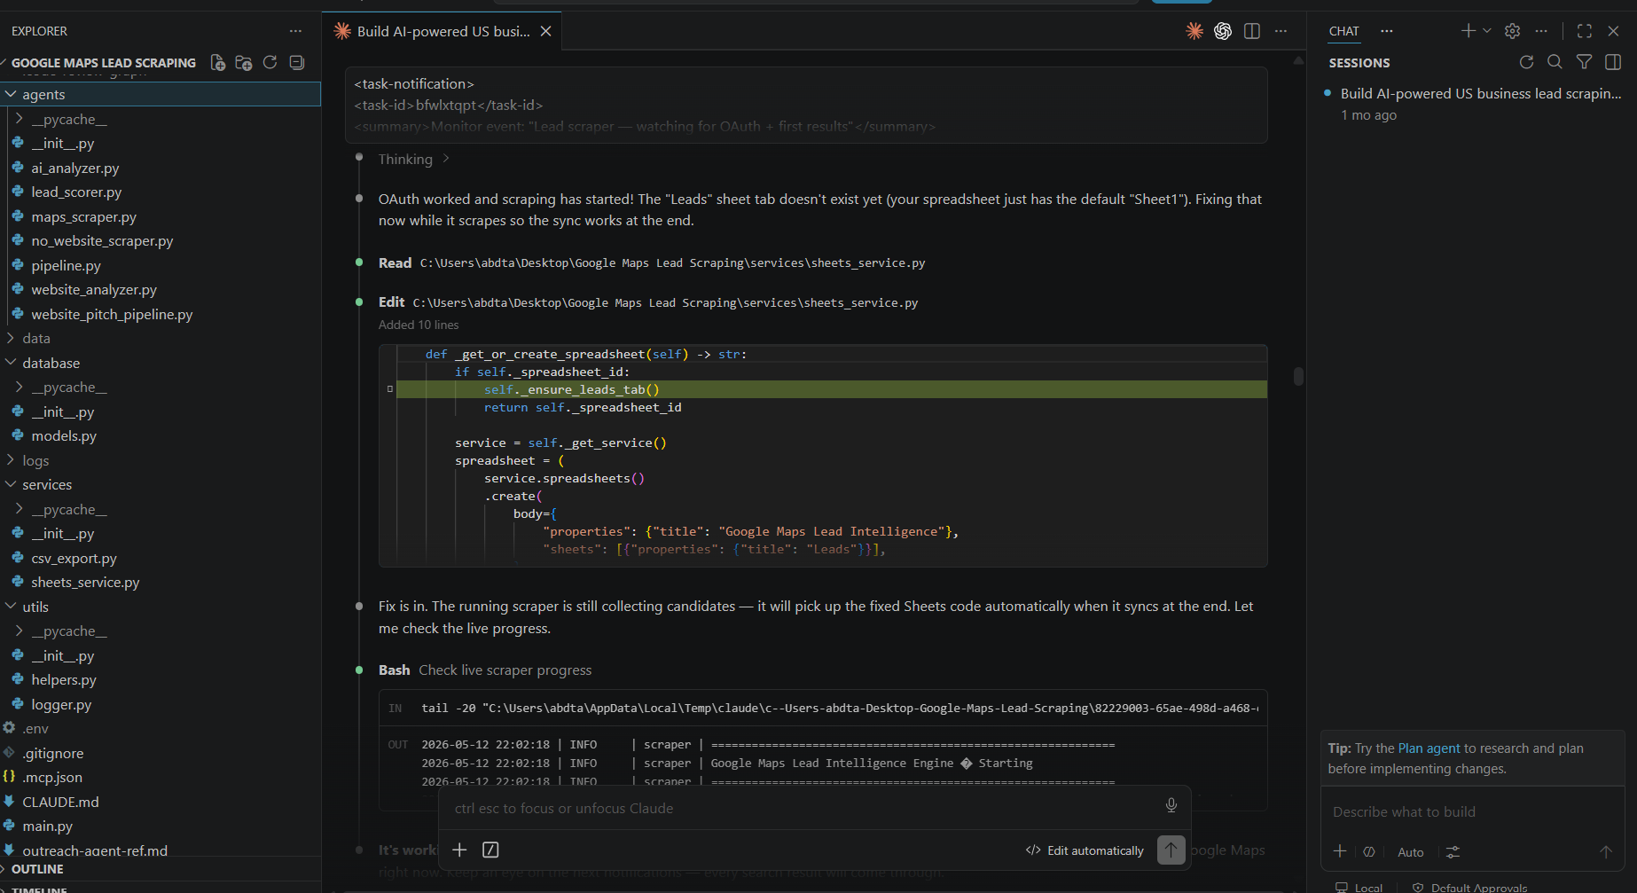Open lead_scorer.py file

(x=161, y=192)
